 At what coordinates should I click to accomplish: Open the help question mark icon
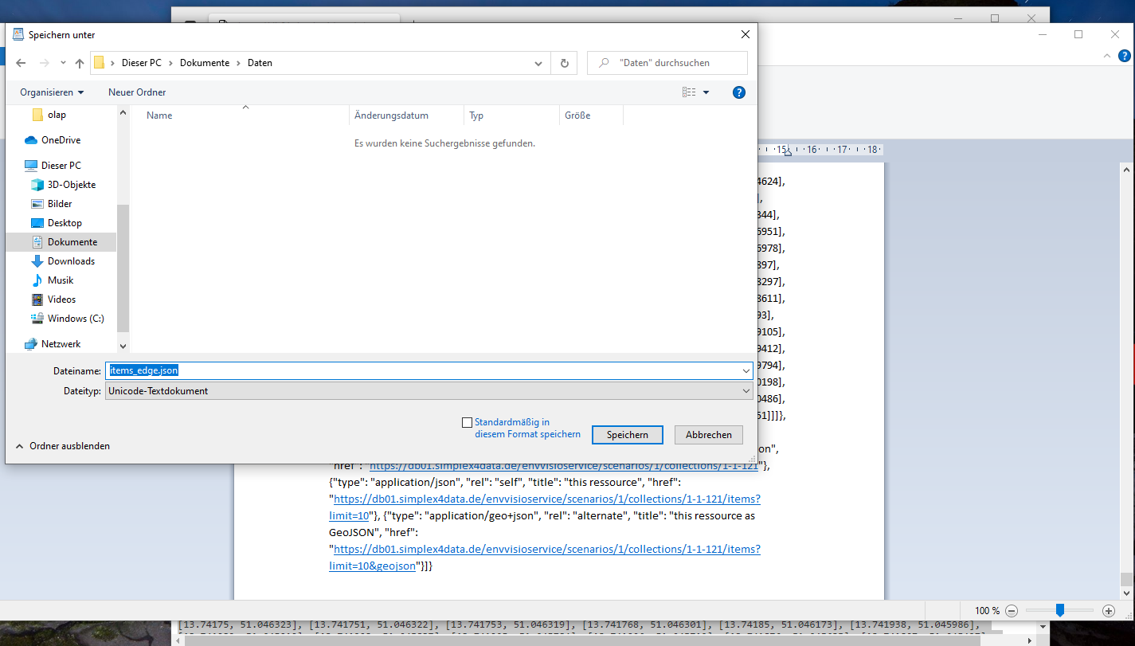[738, 92]
